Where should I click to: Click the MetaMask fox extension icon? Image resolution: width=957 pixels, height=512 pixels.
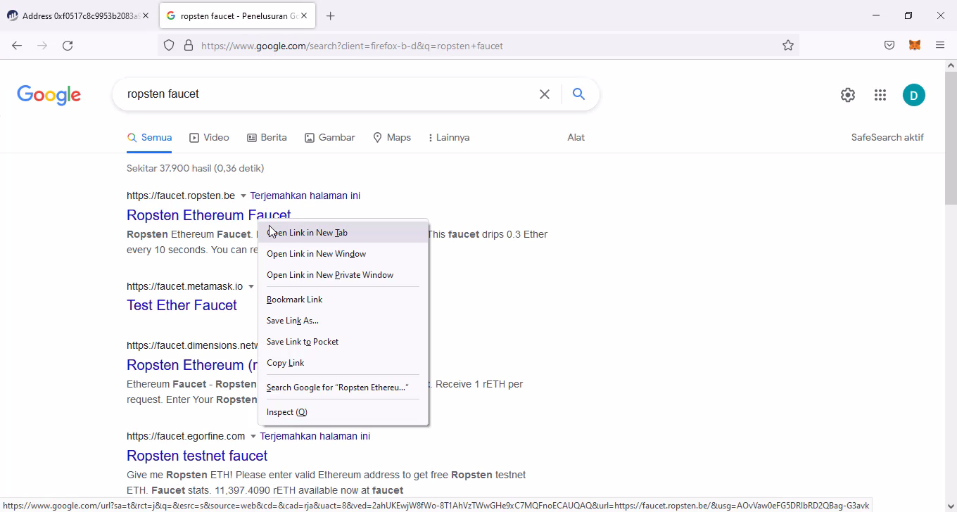pos(914,45)
